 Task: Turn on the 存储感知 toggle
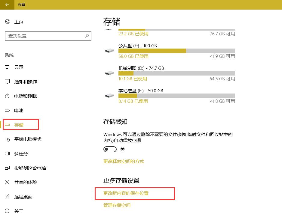pyautogui.click(x=110, y=149)
